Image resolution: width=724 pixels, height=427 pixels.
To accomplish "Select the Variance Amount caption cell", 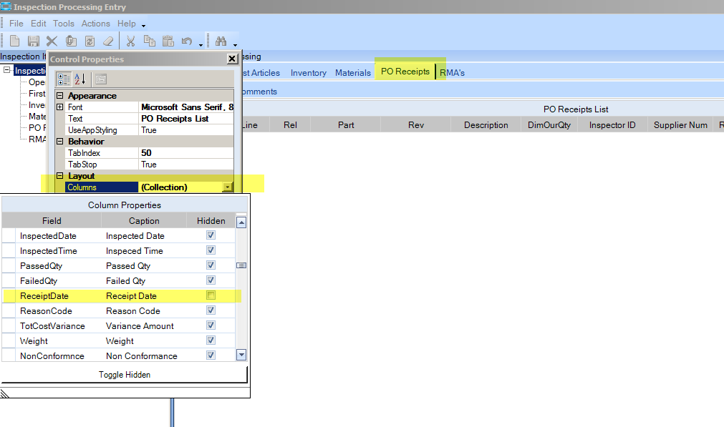I will (144, 326).
